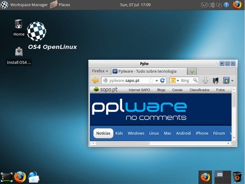The width and height of the screenshot is (245, 184).
Task: Reload page with the refresh icon
Action: [x=162, y=80]
